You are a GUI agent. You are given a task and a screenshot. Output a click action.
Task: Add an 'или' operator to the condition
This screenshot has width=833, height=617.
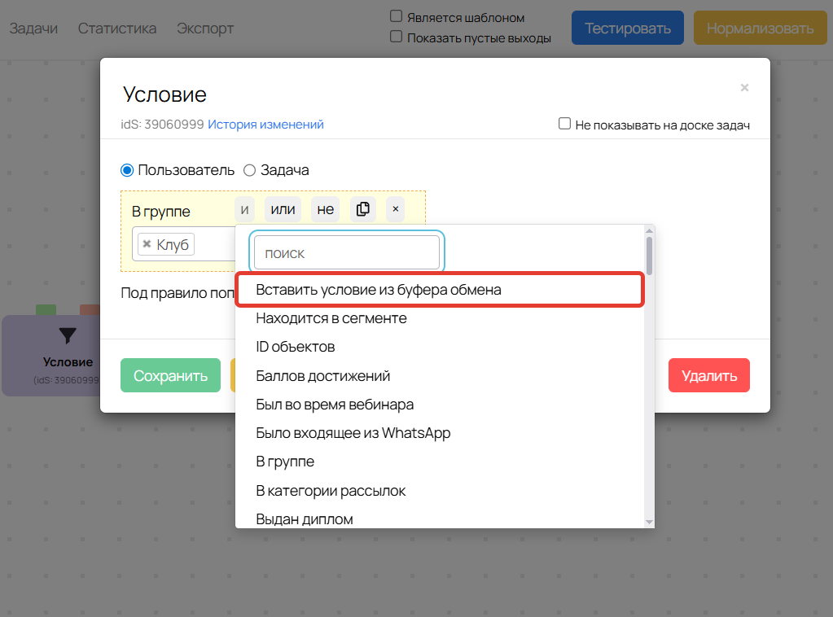tap(283, 209)
